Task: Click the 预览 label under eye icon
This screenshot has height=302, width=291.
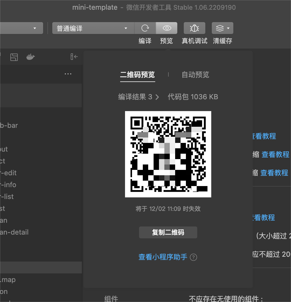Action: tap(167, 41)
